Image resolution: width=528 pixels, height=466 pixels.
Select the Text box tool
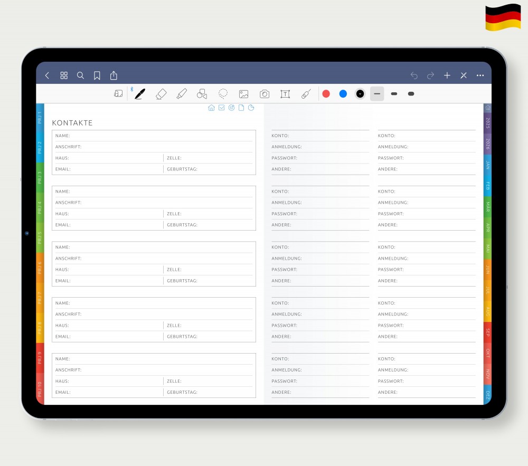coord(285,94)
